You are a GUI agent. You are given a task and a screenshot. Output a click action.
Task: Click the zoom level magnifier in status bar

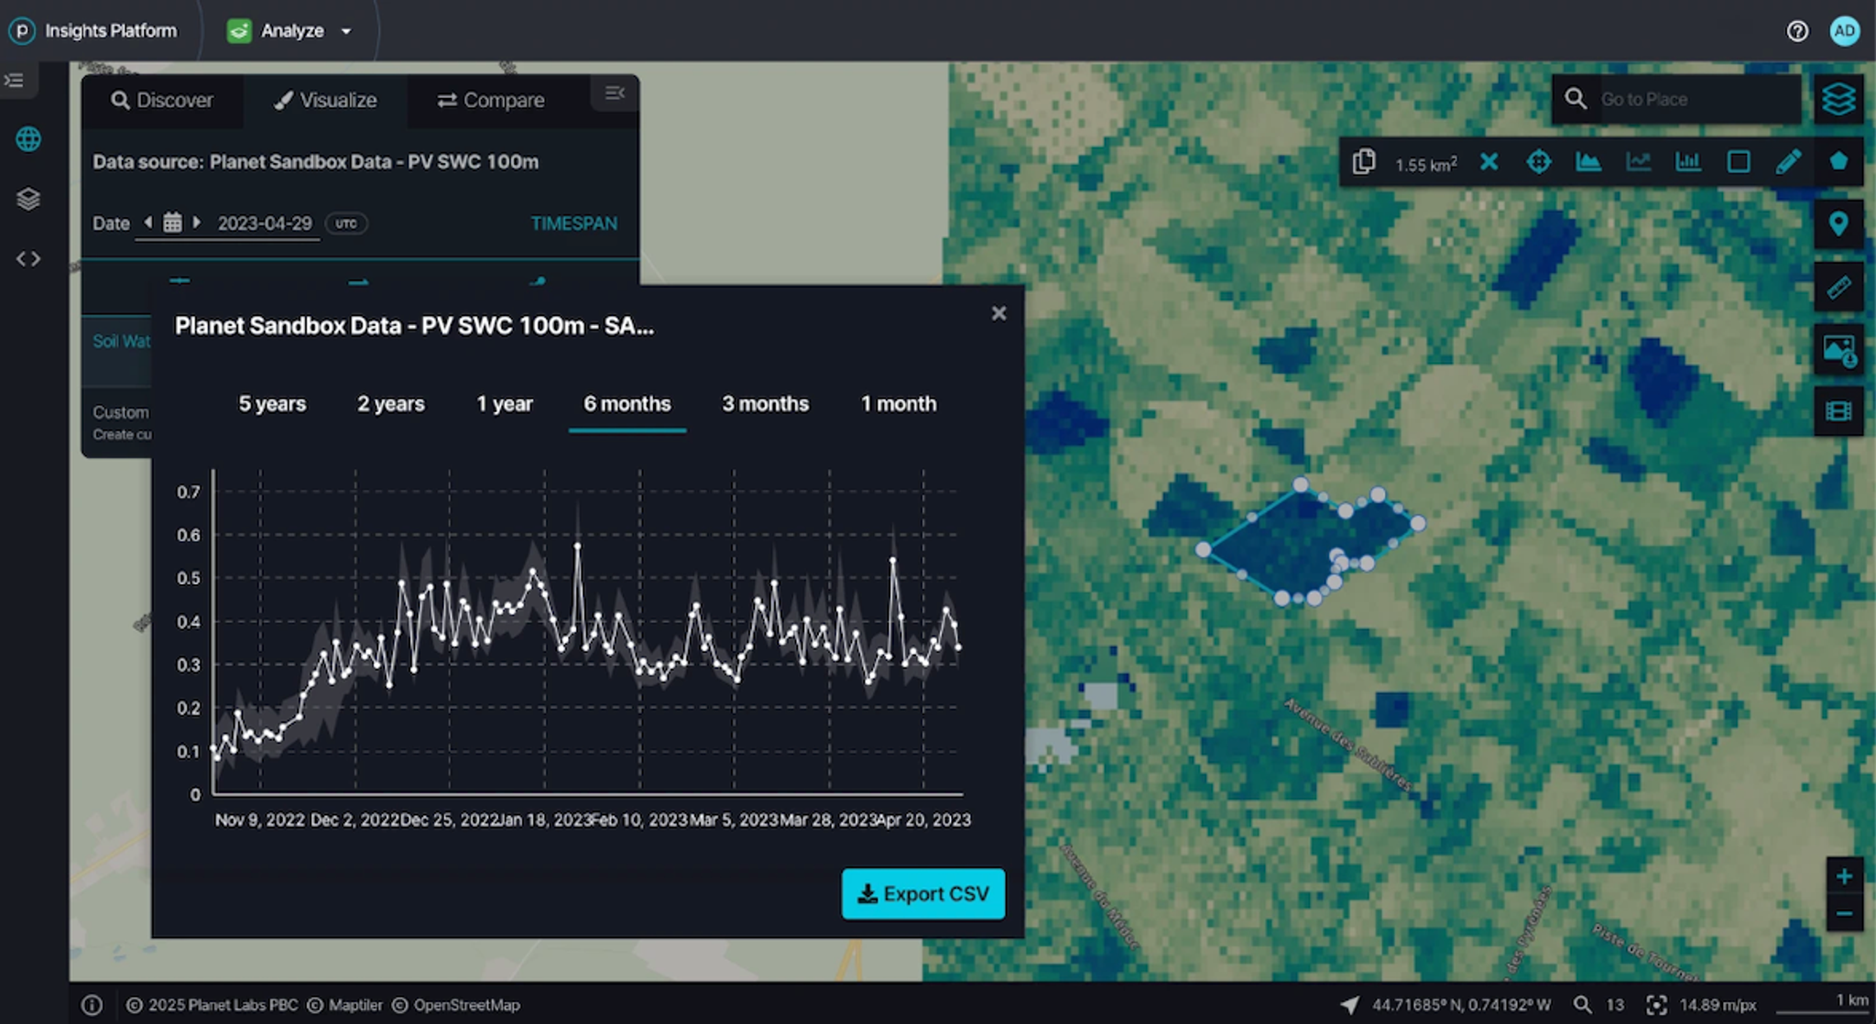[x=1582, y=1005]
